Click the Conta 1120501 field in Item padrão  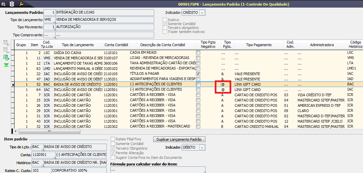click(x=43, y=155)
